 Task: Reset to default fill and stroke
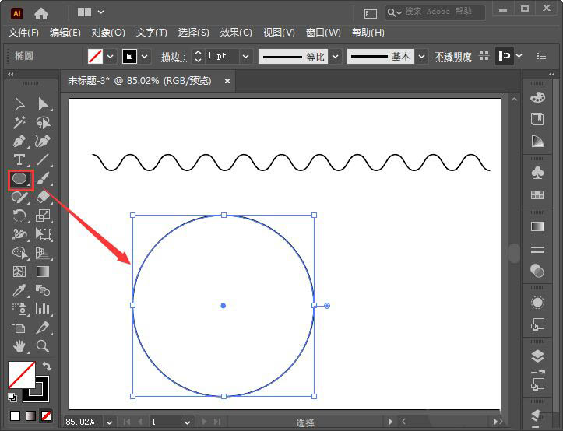point(12,398)
